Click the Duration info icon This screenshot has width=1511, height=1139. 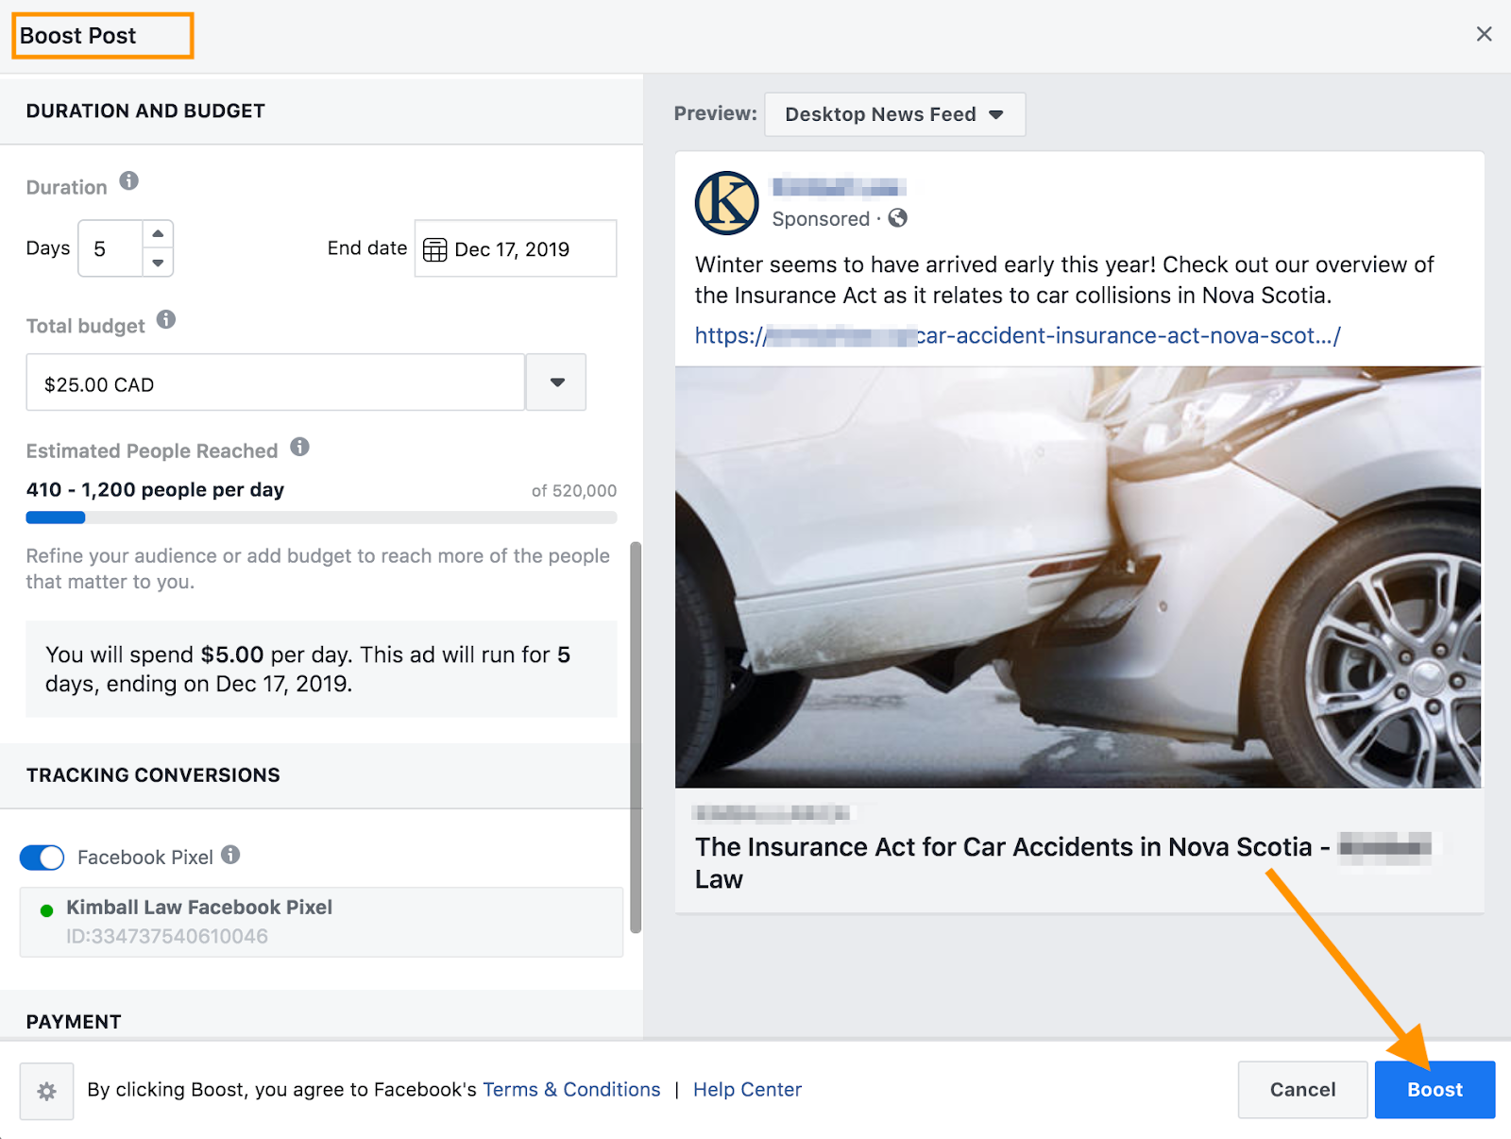click(129, 180)
